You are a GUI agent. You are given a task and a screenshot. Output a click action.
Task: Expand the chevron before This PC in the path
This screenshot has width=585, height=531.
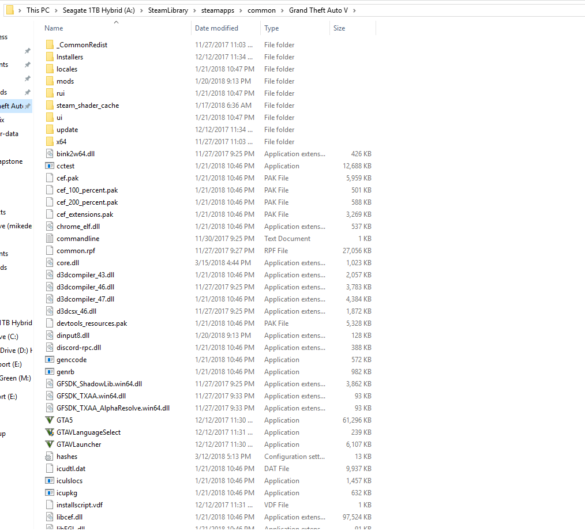tap(20, 10)
